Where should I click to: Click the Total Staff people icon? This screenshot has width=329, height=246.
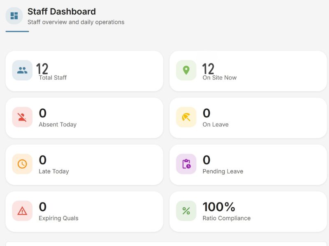tap(22, 71)
